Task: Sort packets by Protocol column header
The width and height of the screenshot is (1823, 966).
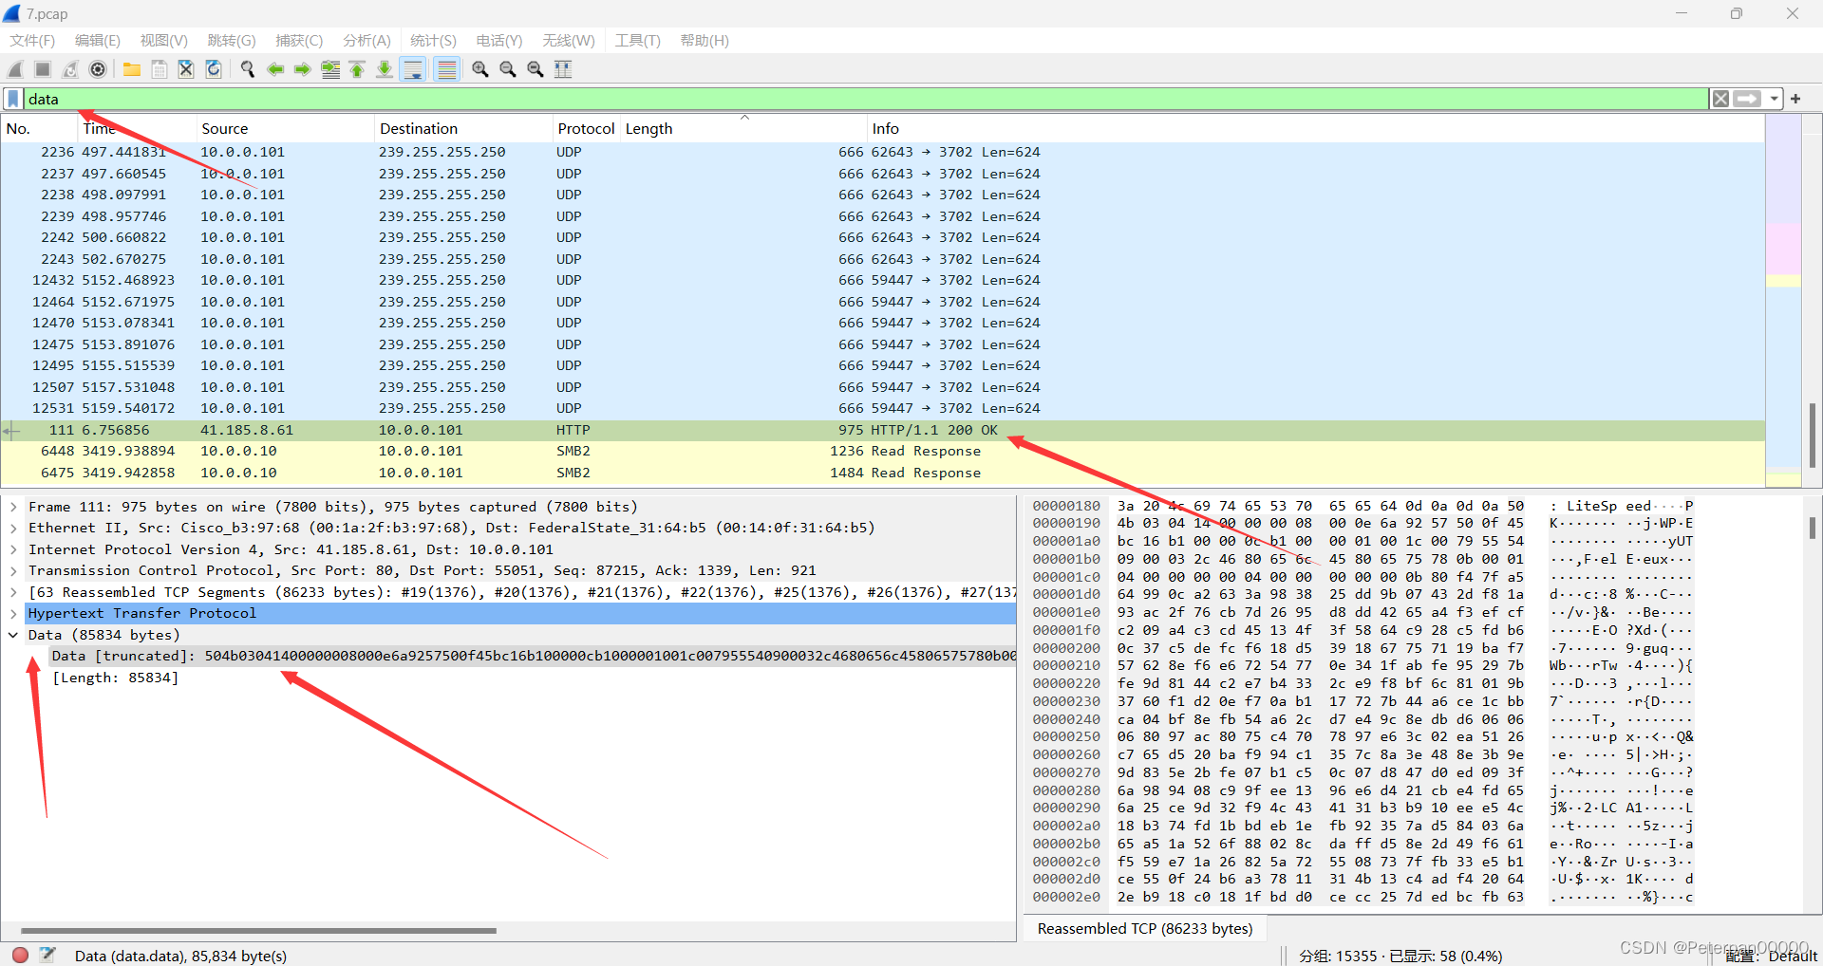Action: 586,129
